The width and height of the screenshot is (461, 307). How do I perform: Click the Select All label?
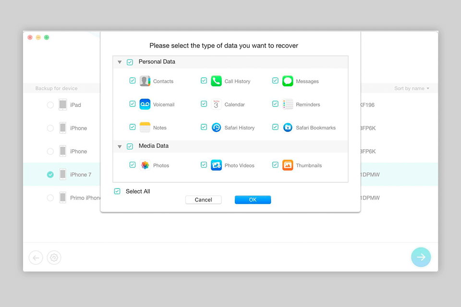138,191
